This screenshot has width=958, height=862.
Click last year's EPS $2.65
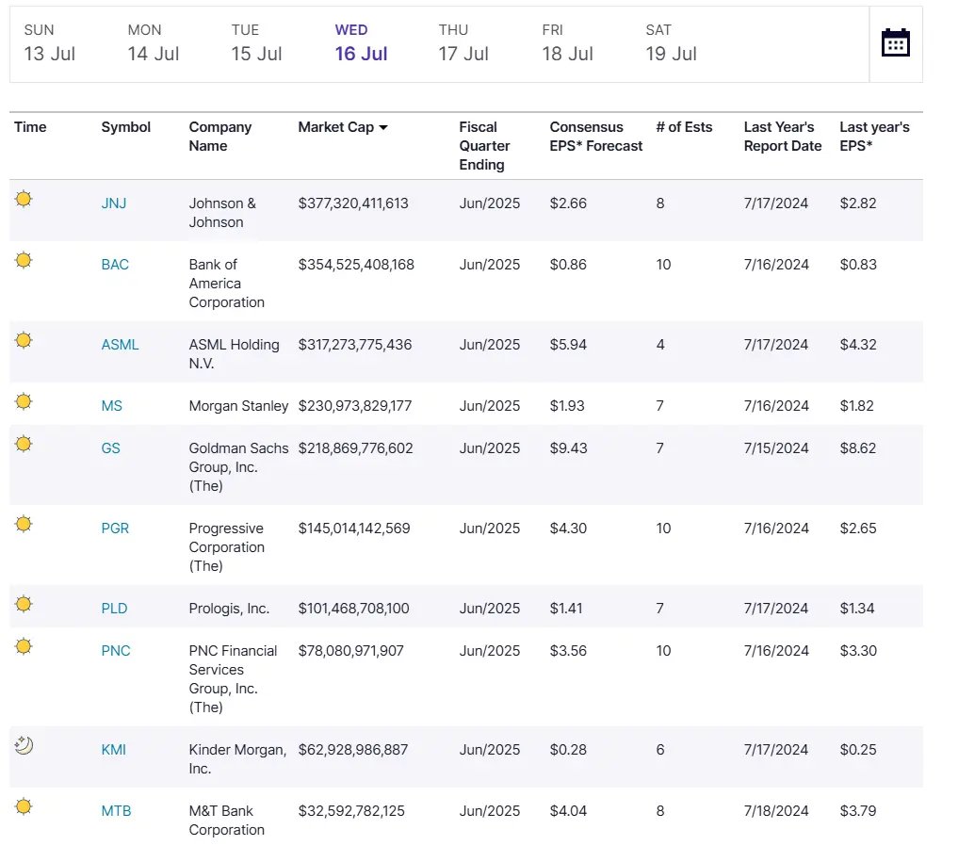pos(858,529)
